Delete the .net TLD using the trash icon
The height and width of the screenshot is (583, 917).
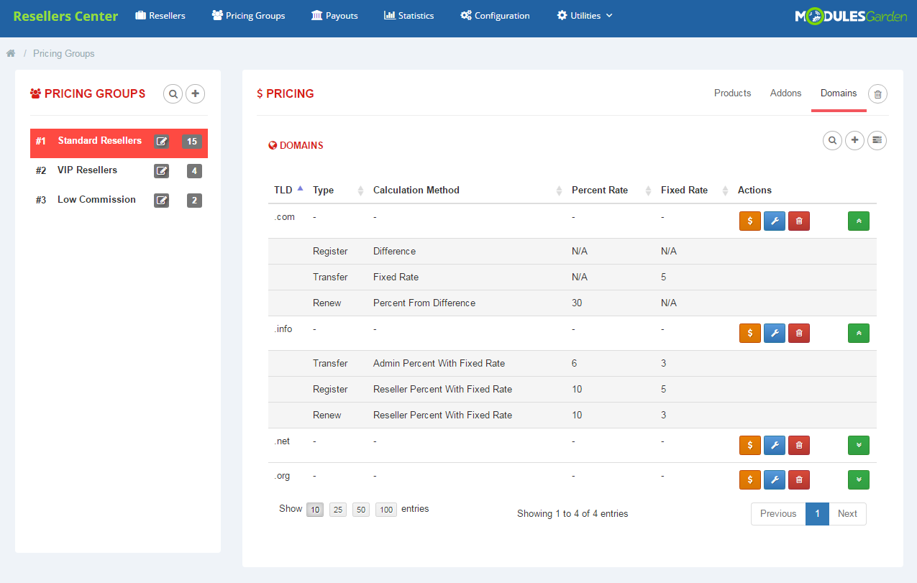click(x=798, y=445)
